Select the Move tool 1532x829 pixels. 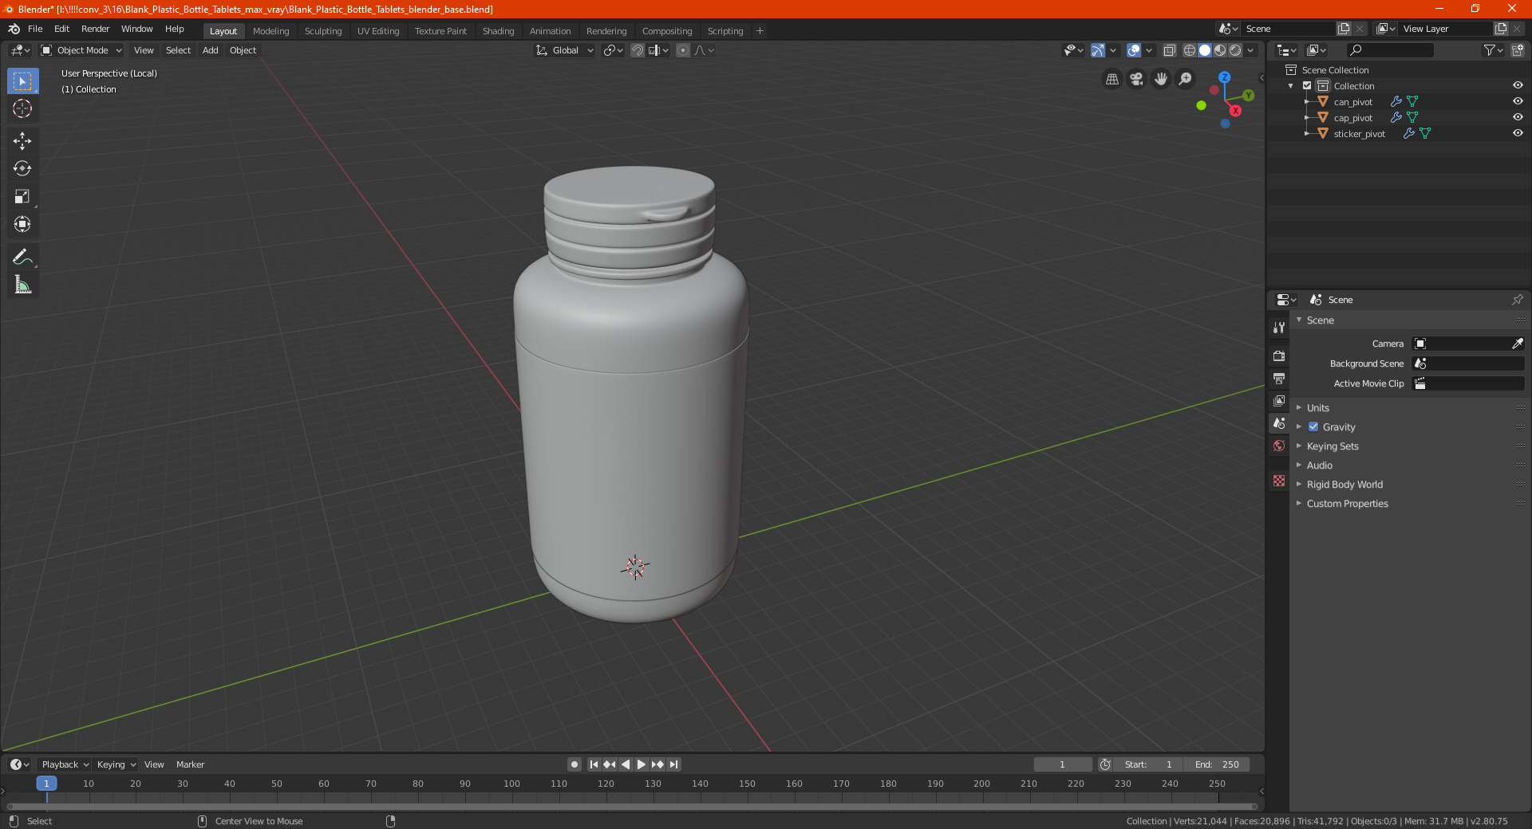tap(22, 141)
